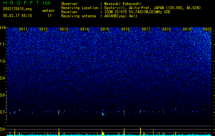Click the 1.0 kHz axis label
Screen dimensions: 215x136
[3, 62]
